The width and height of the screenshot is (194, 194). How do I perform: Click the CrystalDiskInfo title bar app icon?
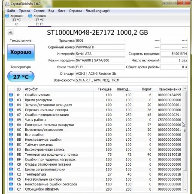(x=7, y=4)
